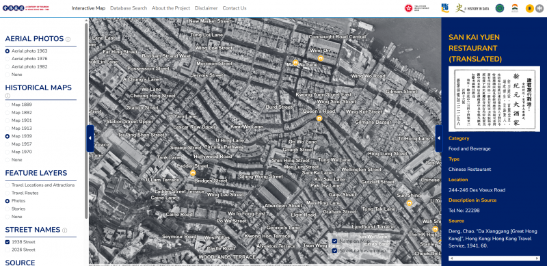Click Hollywood Road label on map
Screen dimensions: 547x266
click(213, 157)
